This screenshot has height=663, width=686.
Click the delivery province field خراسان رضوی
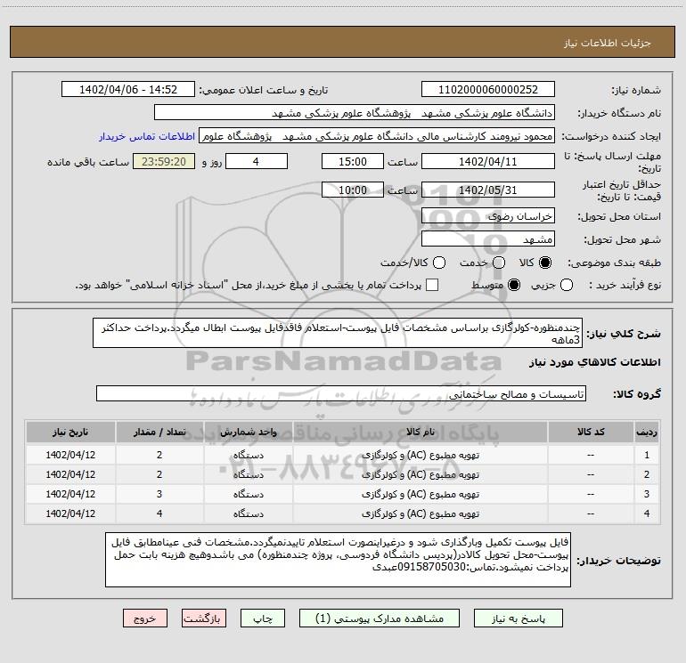coord(488,216)
